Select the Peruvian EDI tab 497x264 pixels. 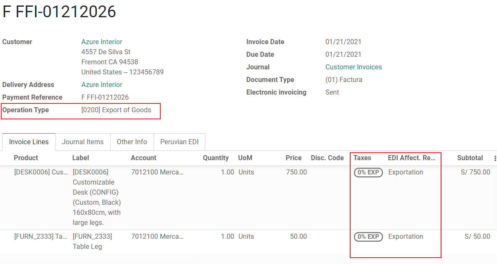tap(179, 142)
